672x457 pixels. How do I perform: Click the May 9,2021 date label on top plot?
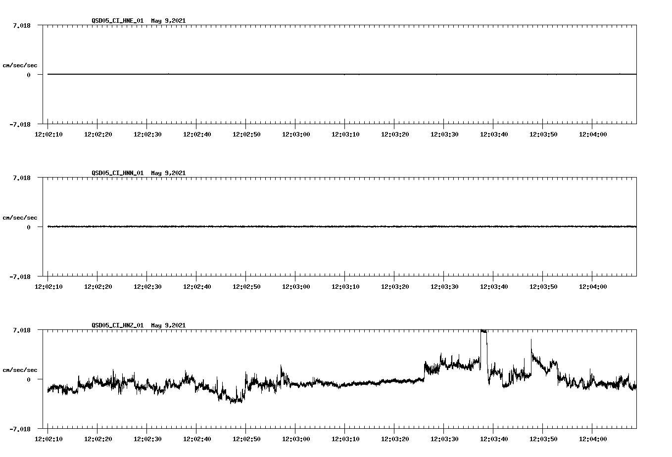(168, 21)
